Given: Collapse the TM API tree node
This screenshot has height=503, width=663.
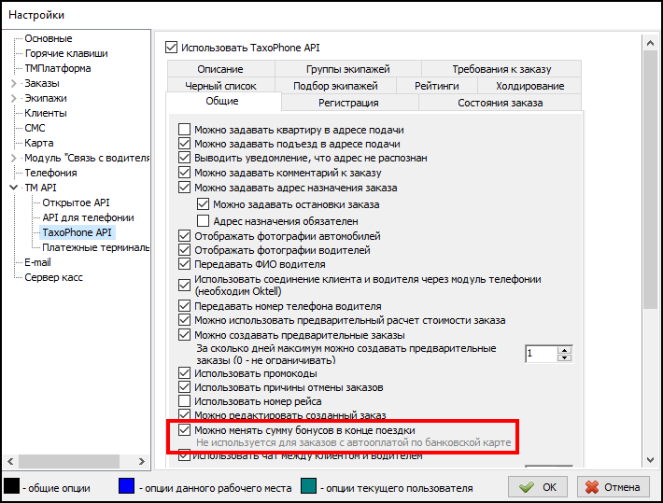Looking at the screenshot, I should coord(13,188).
